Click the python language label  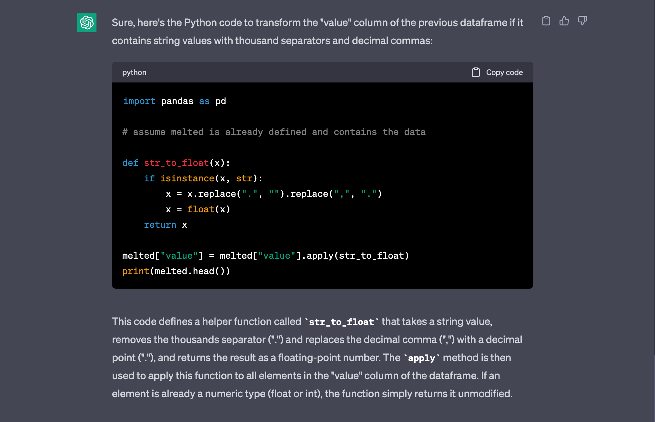coord(134,72)
